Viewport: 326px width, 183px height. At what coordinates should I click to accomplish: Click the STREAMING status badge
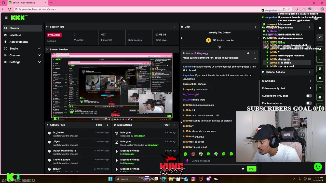coord(54,35)
